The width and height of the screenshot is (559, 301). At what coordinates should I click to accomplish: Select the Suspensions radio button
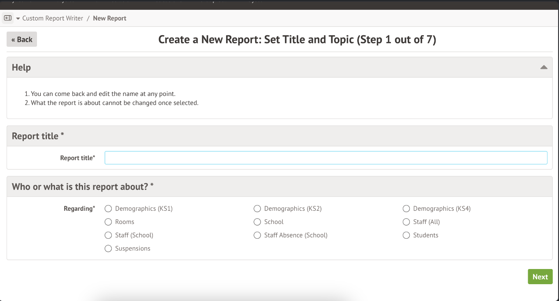109,249
